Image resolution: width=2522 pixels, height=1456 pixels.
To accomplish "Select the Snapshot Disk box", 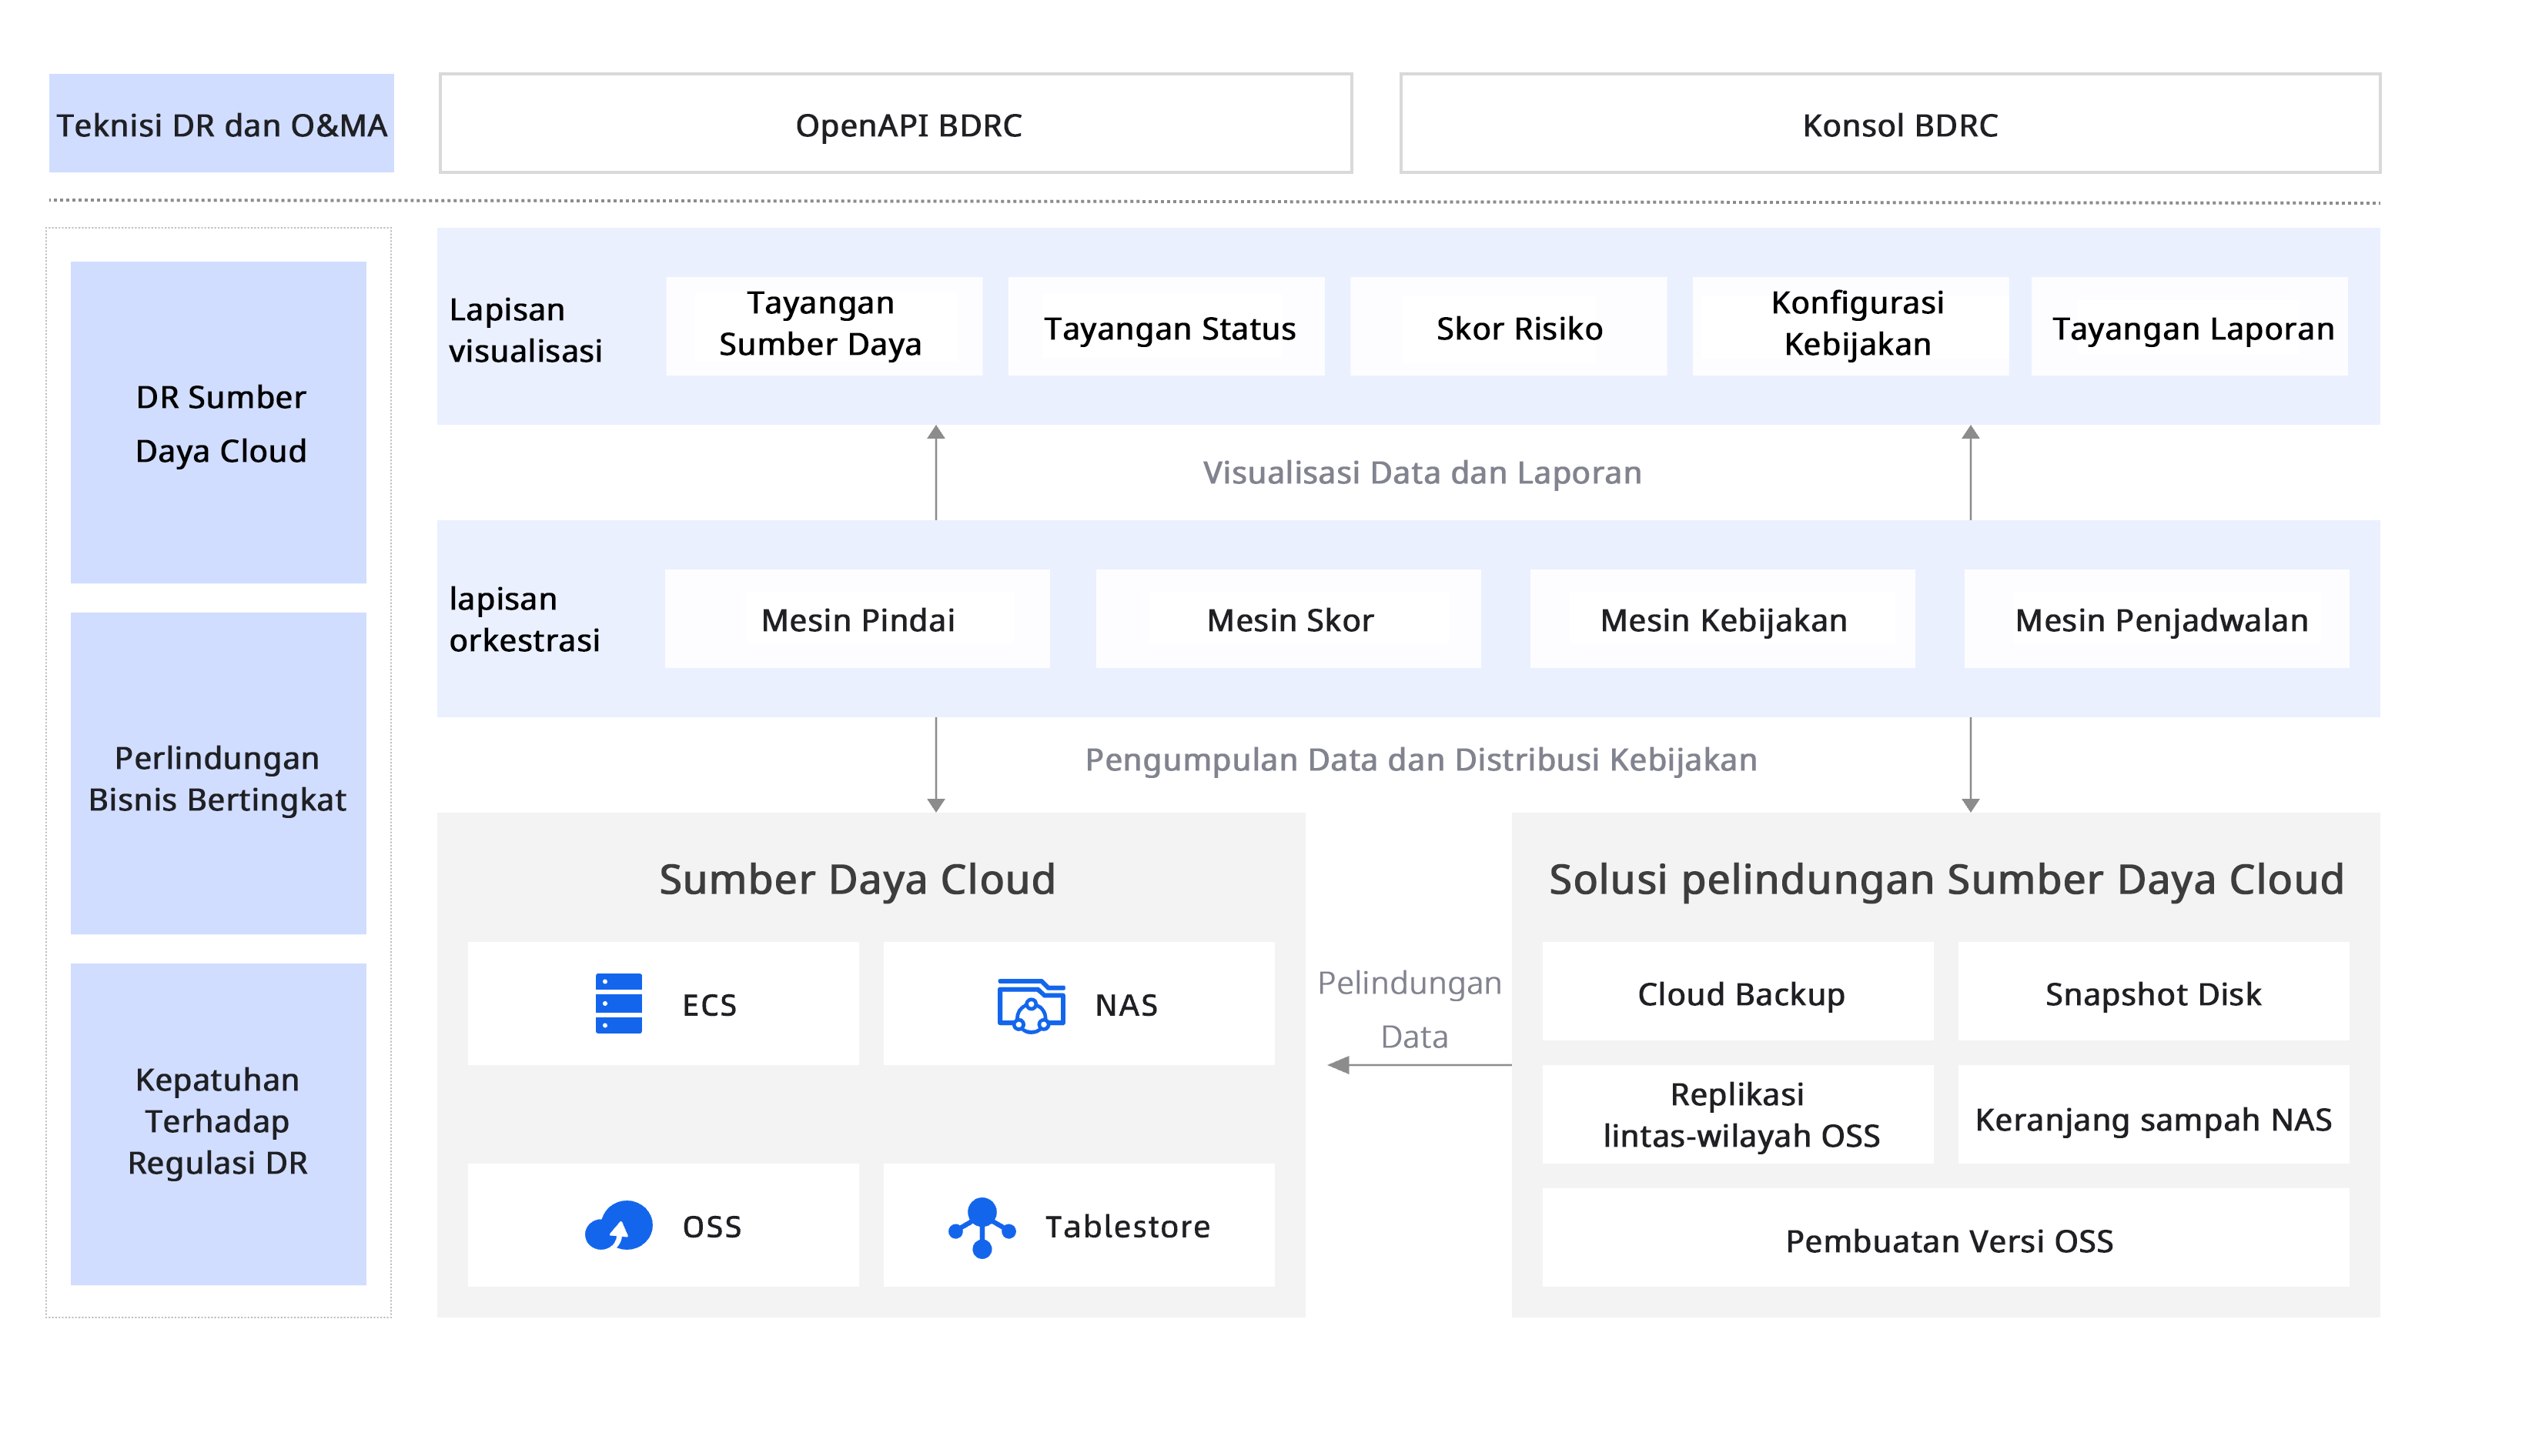I will [x=2152, y=992].
